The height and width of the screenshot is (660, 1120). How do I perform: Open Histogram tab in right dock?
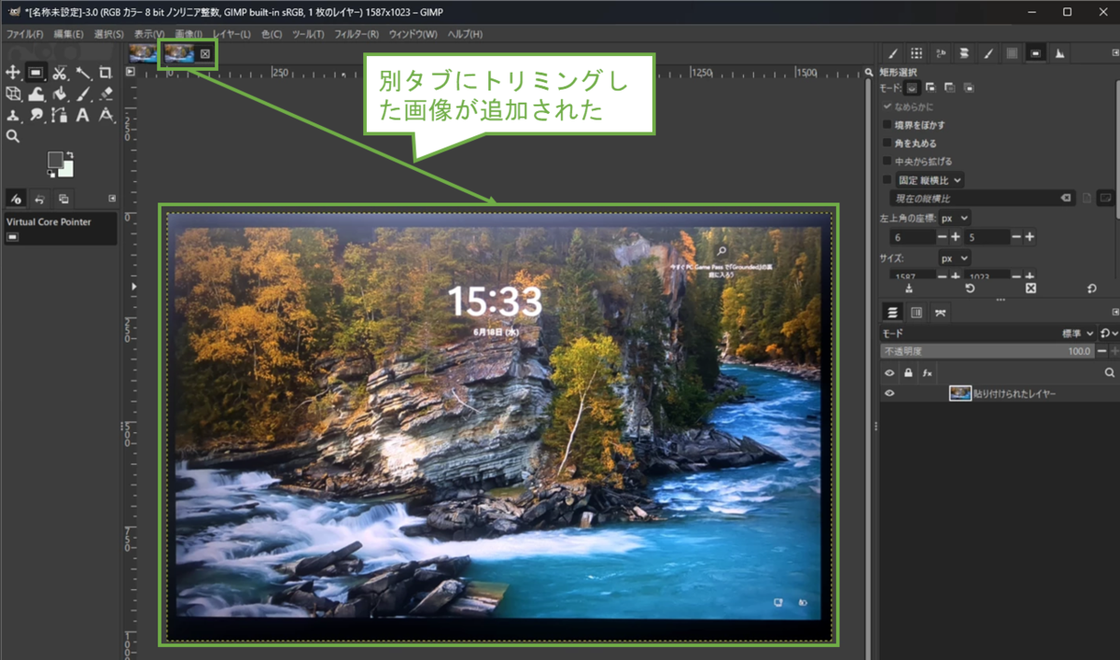pyautogui.click(x=1060, y=53)
